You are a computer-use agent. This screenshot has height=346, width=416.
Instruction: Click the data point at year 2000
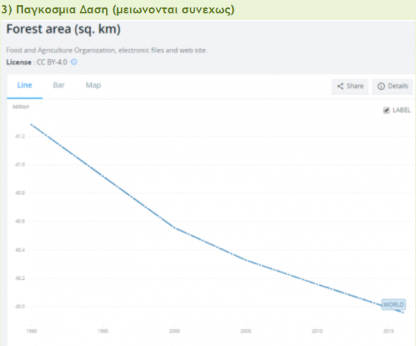pos(174,228)
